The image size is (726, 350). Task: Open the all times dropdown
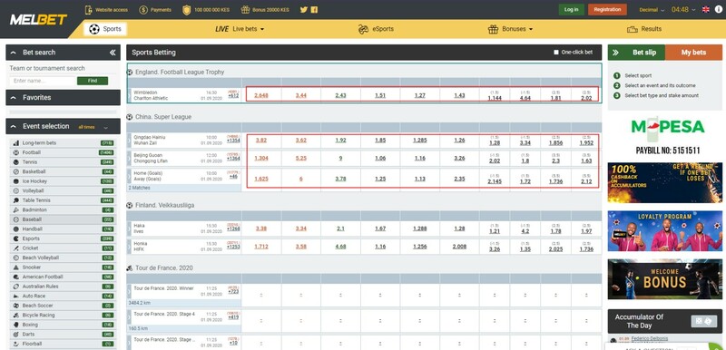(93, 127)
